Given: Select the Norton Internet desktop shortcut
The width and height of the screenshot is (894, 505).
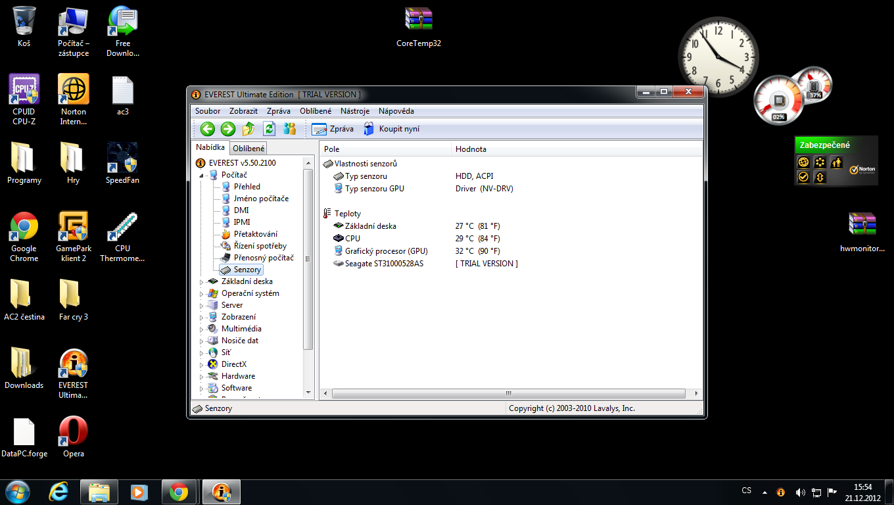Looking at the screenshot, I should click(x=74, y=99).
